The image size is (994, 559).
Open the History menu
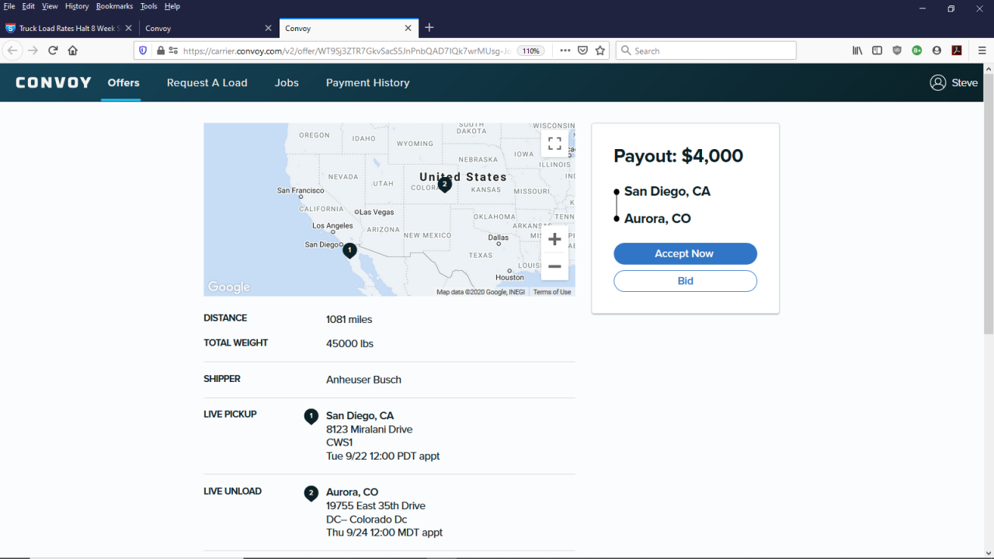77,6
